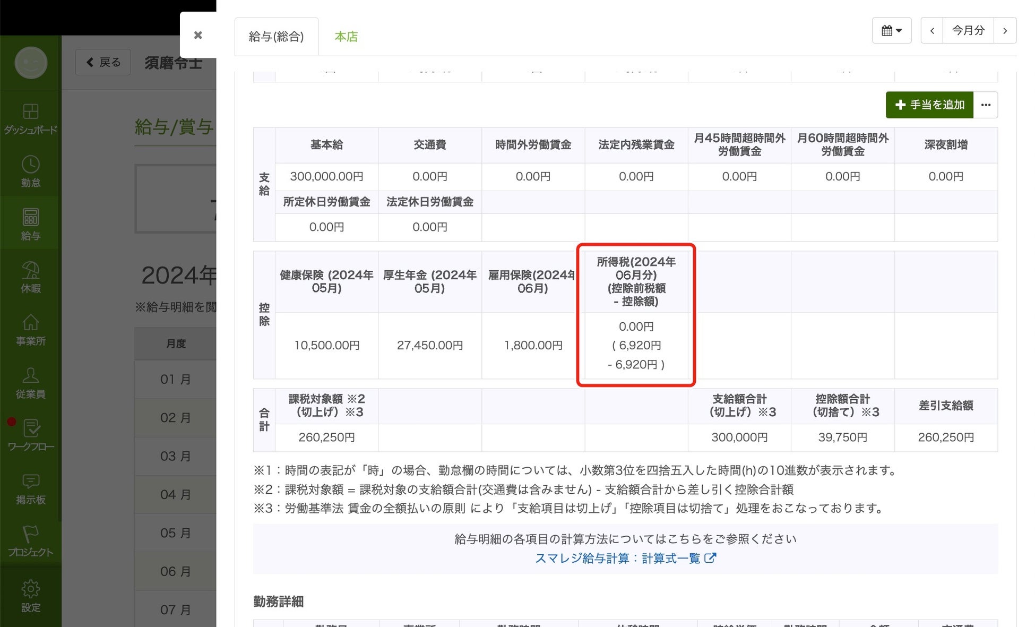Switch to the 給与(総合) tab

(276, 37)
